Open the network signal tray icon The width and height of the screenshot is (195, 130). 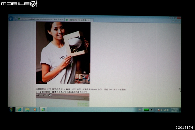coord(165,110)
